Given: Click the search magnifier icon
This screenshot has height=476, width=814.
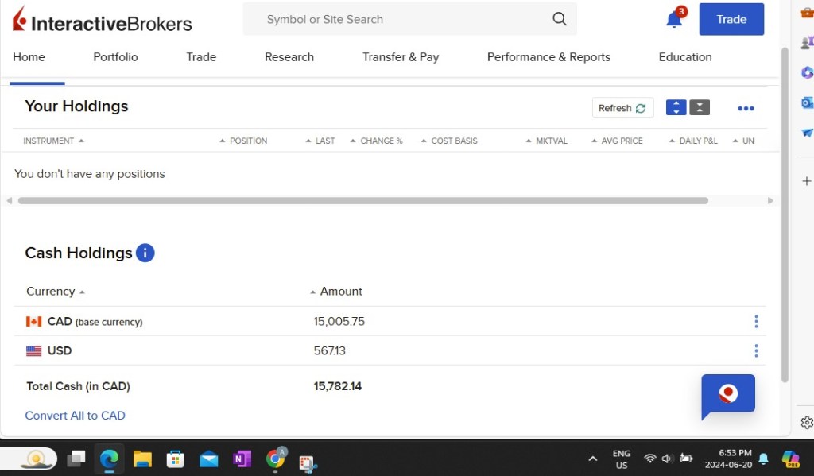Looking at the screenshot, I should (560, 19).
